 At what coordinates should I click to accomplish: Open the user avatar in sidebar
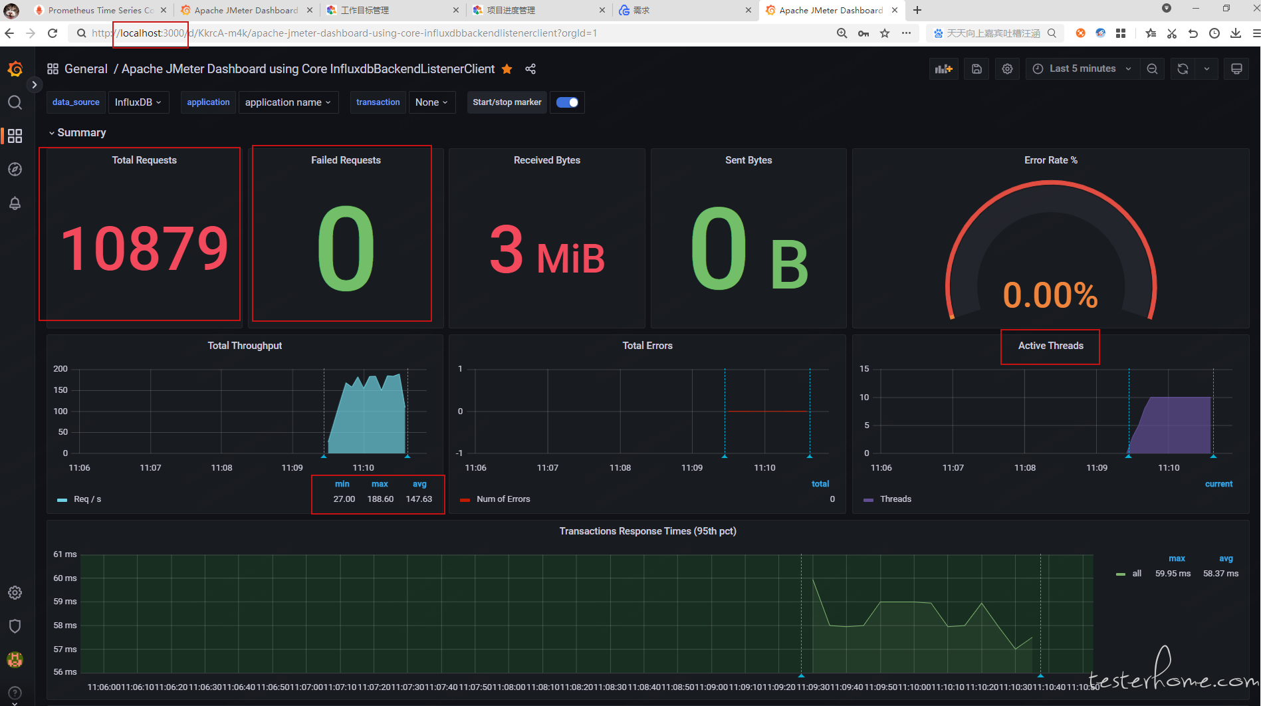point(15,659)
